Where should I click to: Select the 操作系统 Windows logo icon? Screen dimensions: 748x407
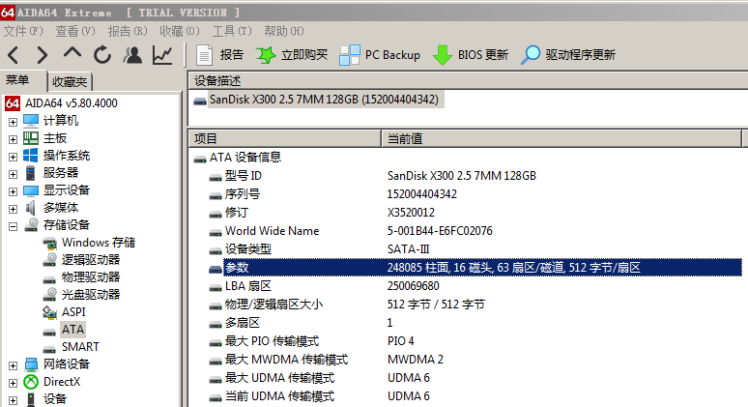[31, 156]
